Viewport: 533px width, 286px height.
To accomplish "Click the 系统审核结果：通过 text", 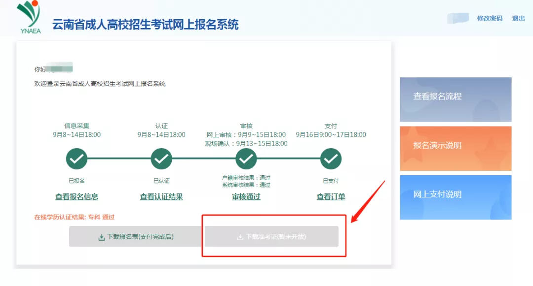I will pyautogui.click(x=246, y=185).
